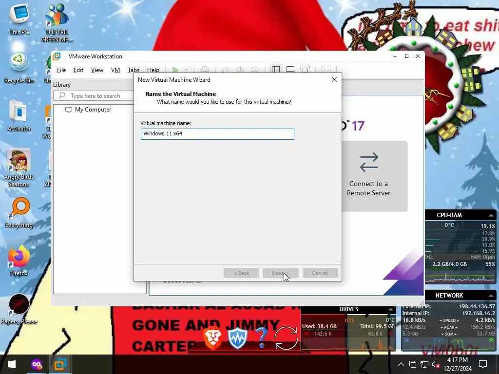Click the Brave lion icon in dock
499x374 pixels.
213,339
